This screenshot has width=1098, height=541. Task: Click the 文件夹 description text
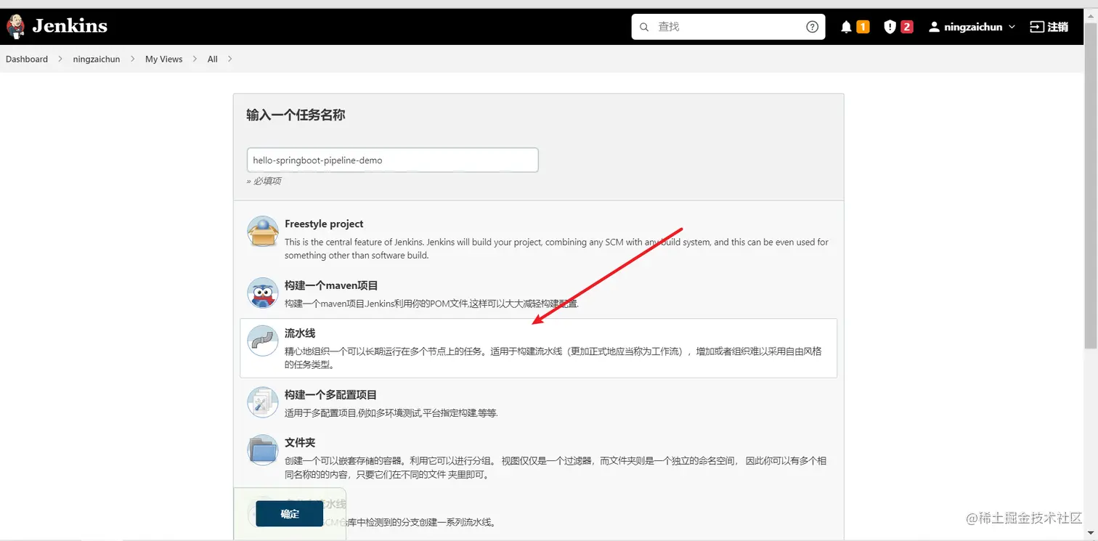coord(556,468)
